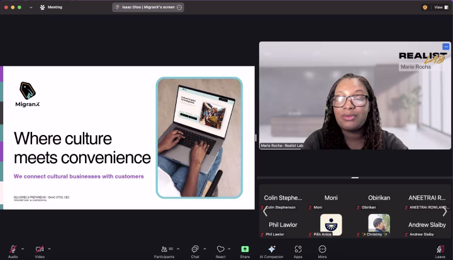Expand audio options chevron next to Audio
The width and height of the screenshot is (453, 260).
click(x=23, y=249)
